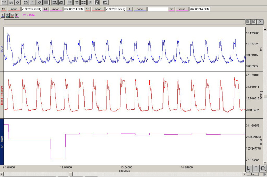Click the grid display toolbar icon
Screen dimensions: 267x177
point(70,3)
